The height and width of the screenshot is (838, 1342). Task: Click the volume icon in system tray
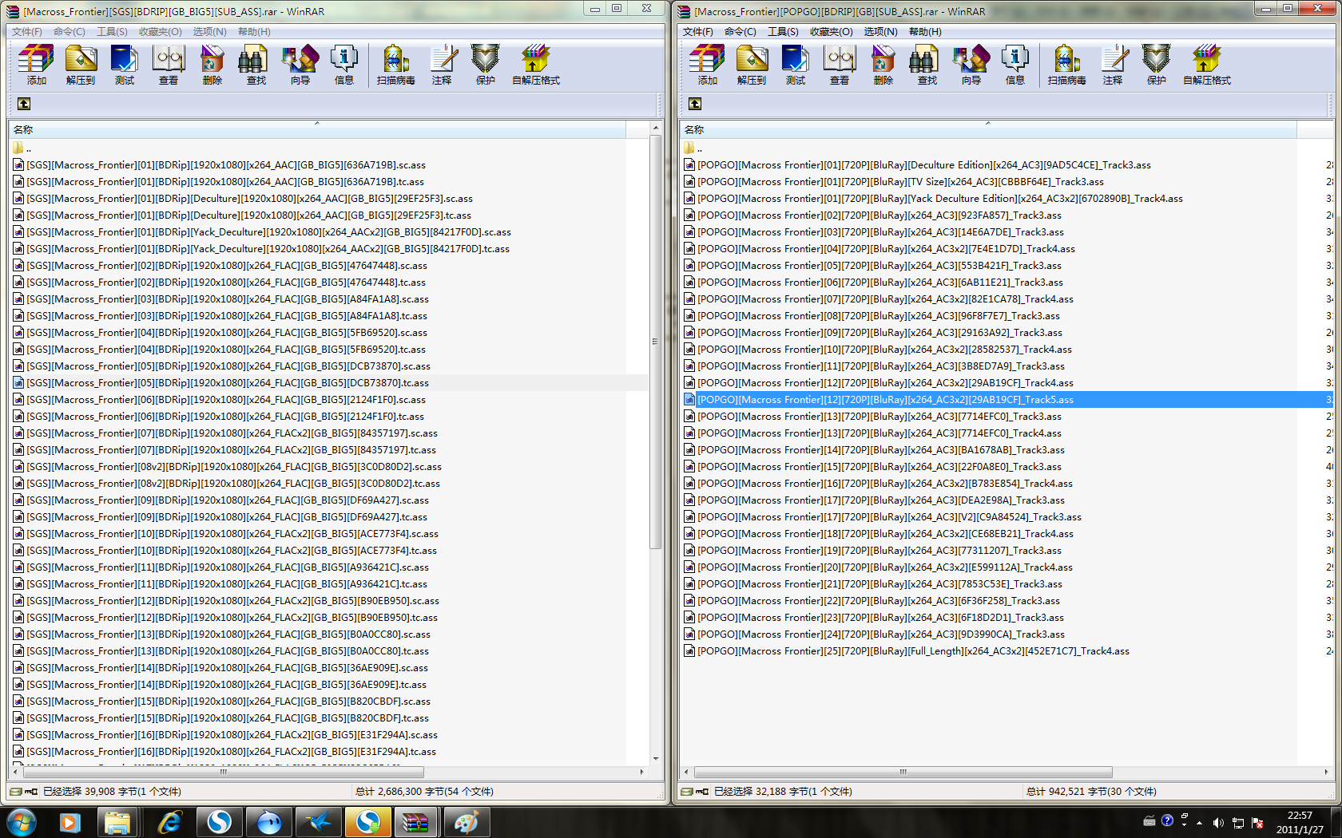(x=1217, y=822)
